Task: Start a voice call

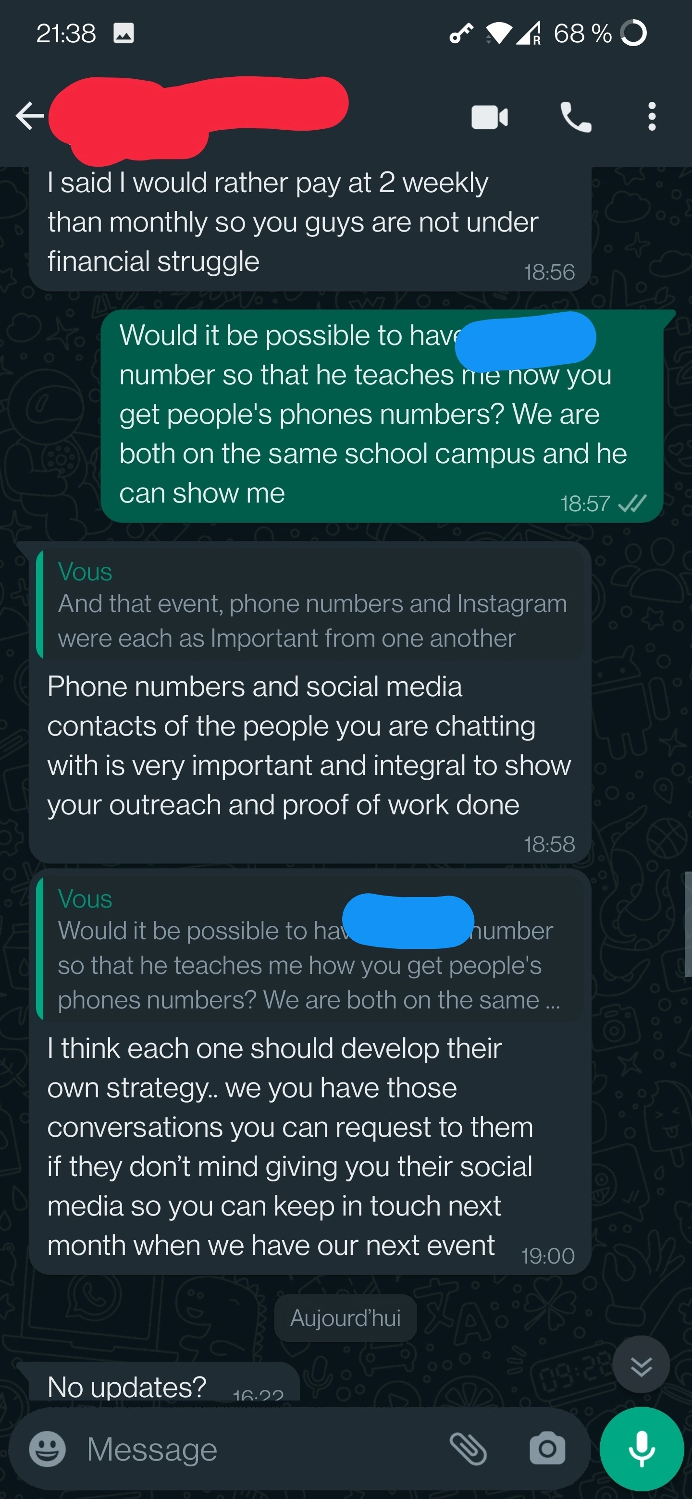Action: [576, 117]
